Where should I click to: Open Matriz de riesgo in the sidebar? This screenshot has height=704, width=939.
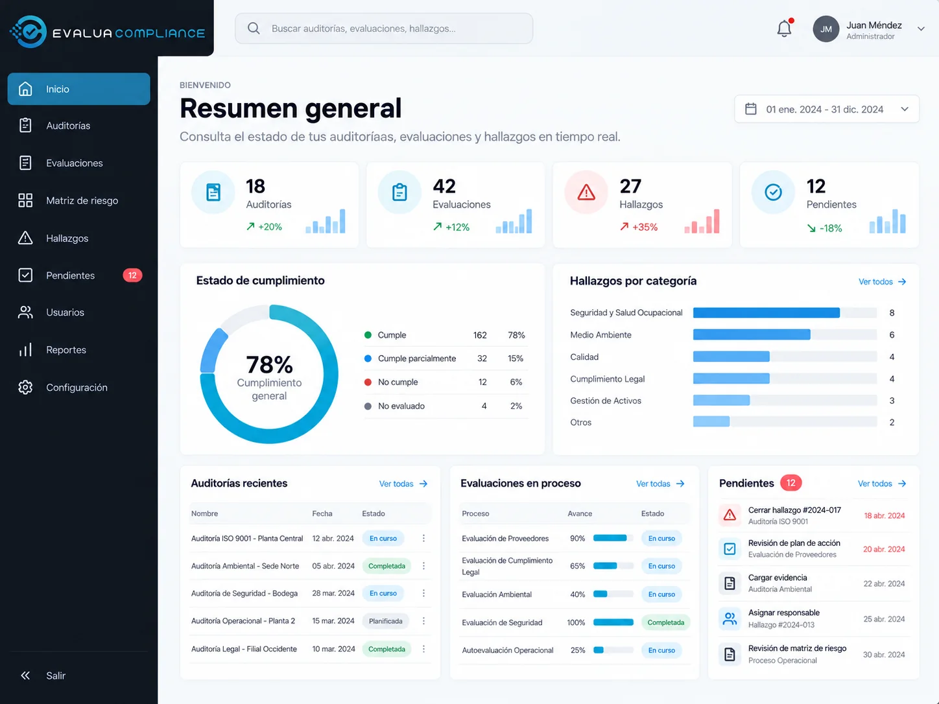(78, 201)
